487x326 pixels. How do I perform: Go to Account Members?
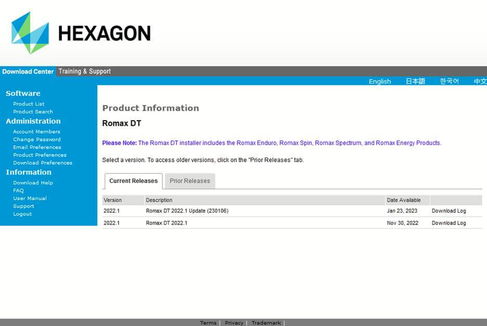click(x=36, y=132)
